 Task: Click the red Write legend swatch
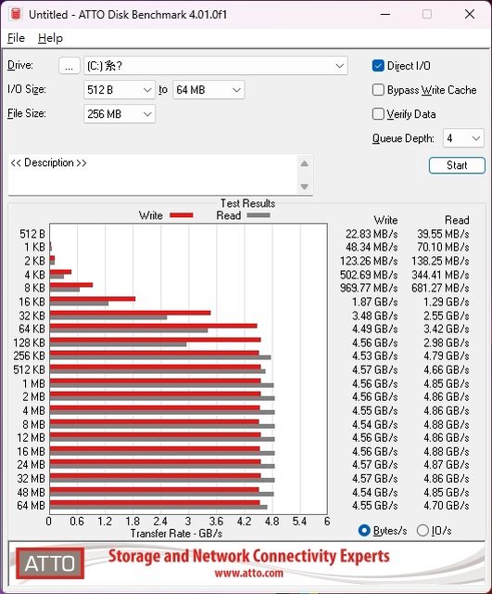182,215
